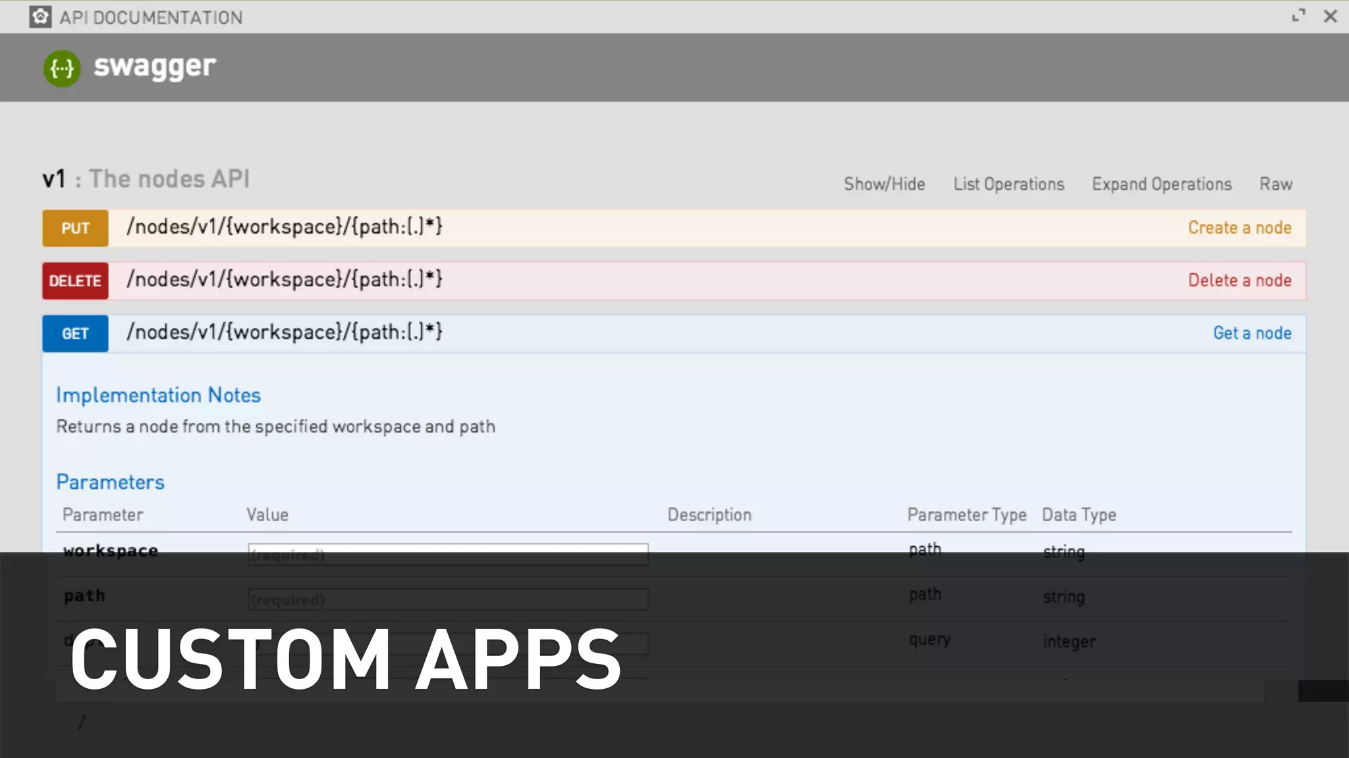This screenshot has width=1349, height=758.
Task: Expand the API Documentation window to fullscreen
Action: (1298, 16)
